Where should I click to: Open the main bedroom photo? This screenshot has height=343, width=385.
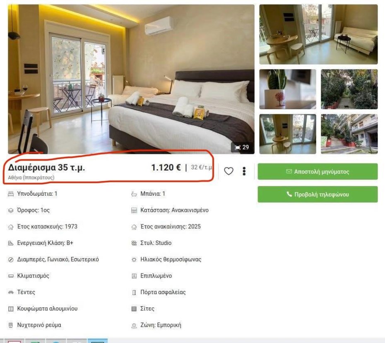[131, 79]
